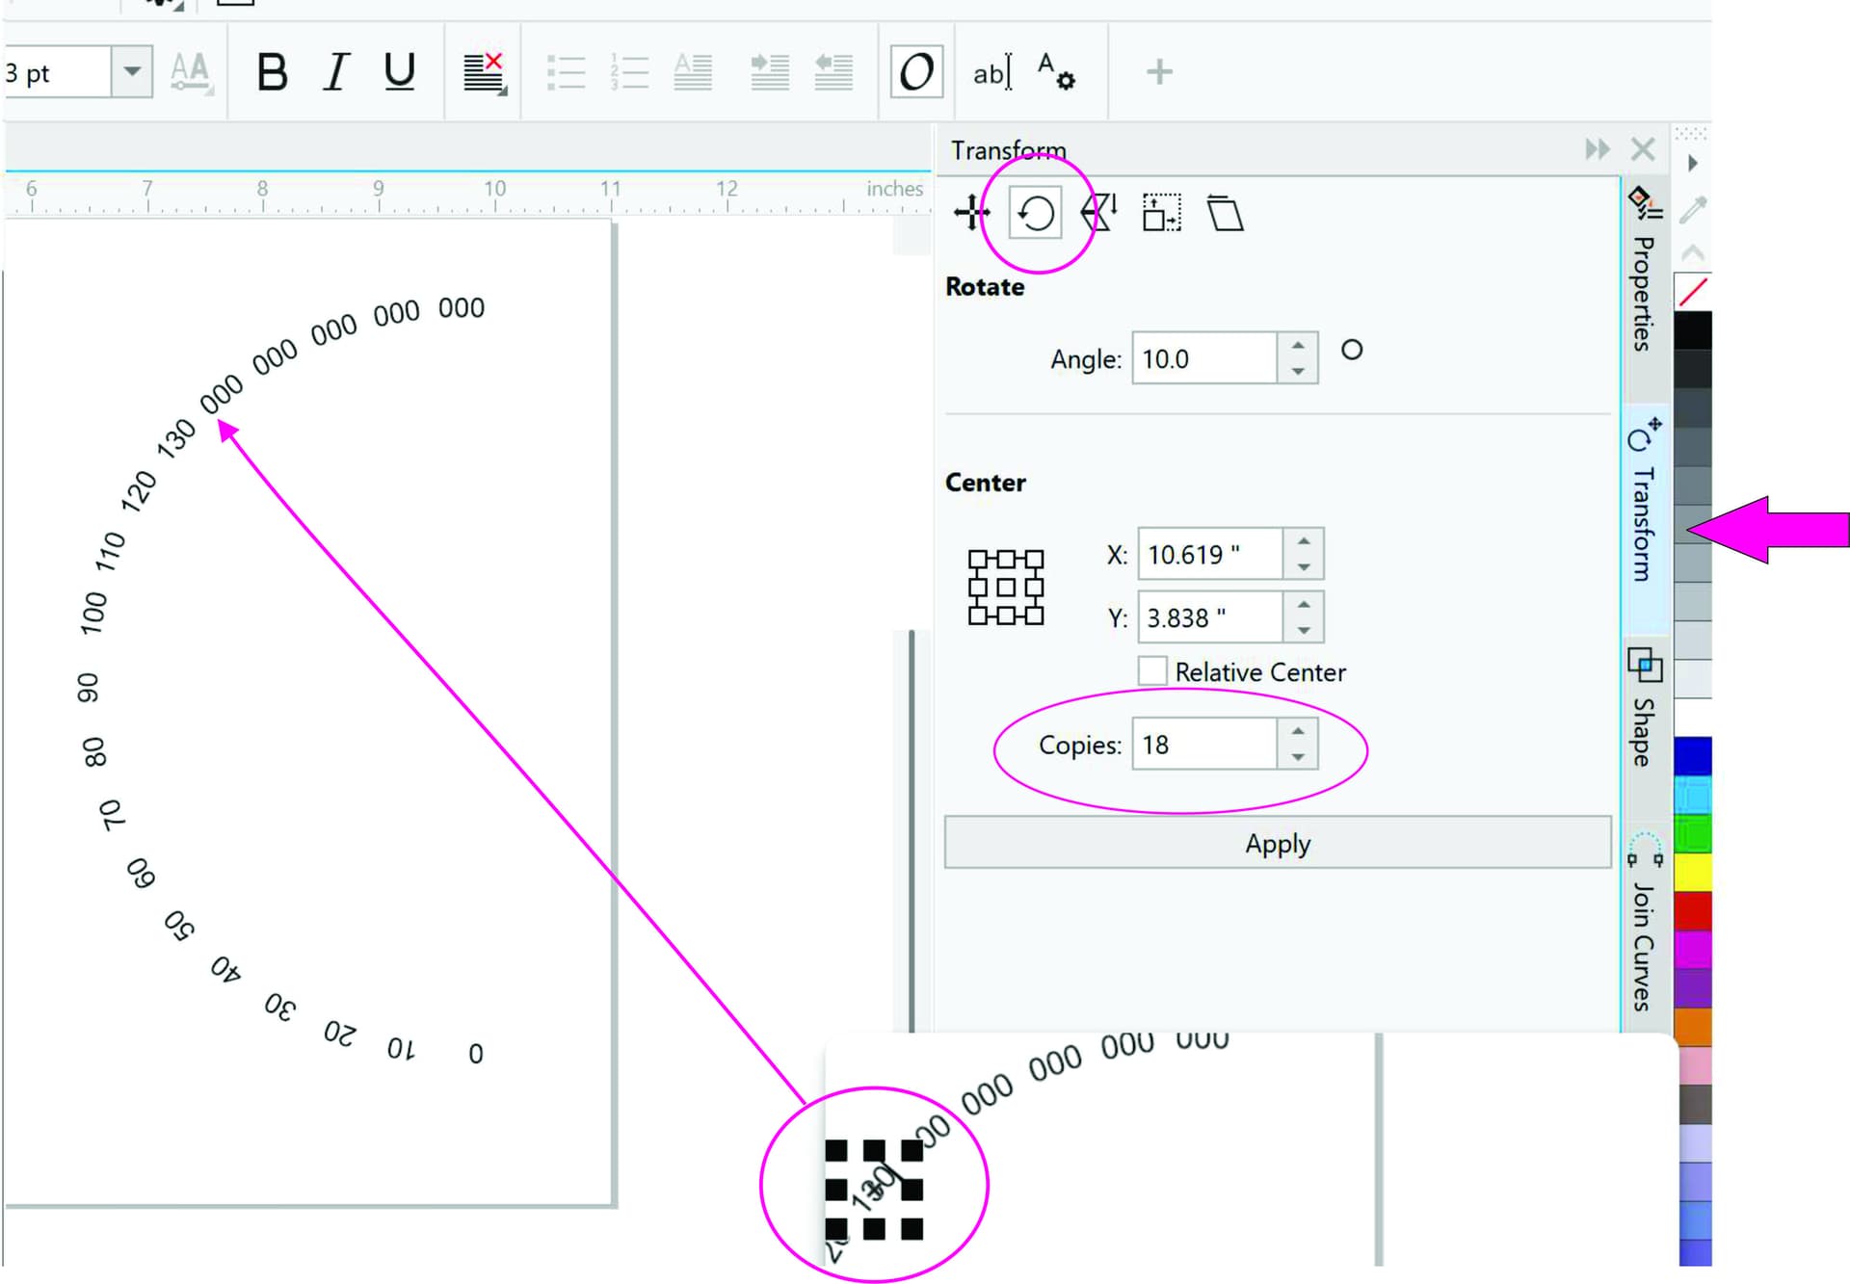Viewport: 1850px width, 1284px height.
Task: Toggle Bold formatting
Action: (273, 72)
